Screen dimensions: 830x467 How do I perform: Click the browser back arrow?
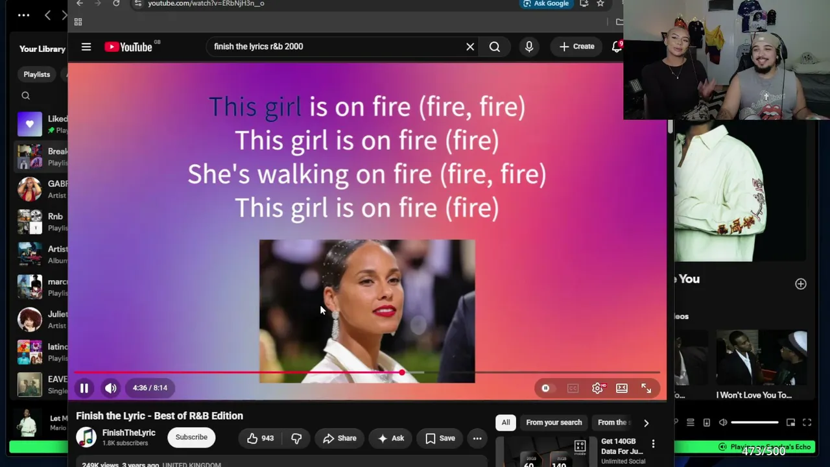coord(80,3)
